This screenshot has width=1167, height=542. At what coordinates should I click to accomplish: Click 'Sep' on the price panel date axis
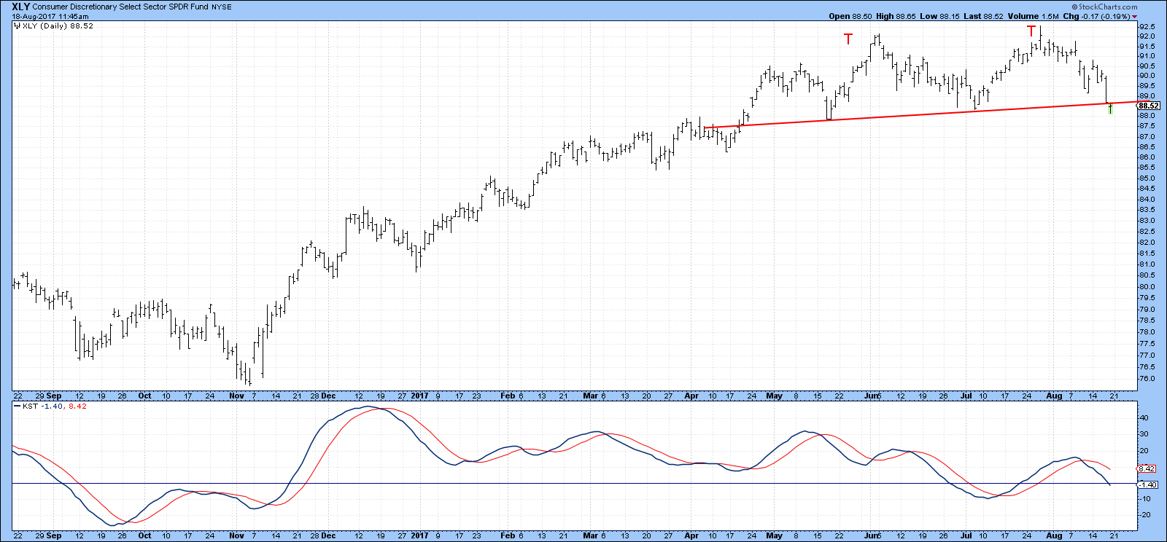click(54, 396)
